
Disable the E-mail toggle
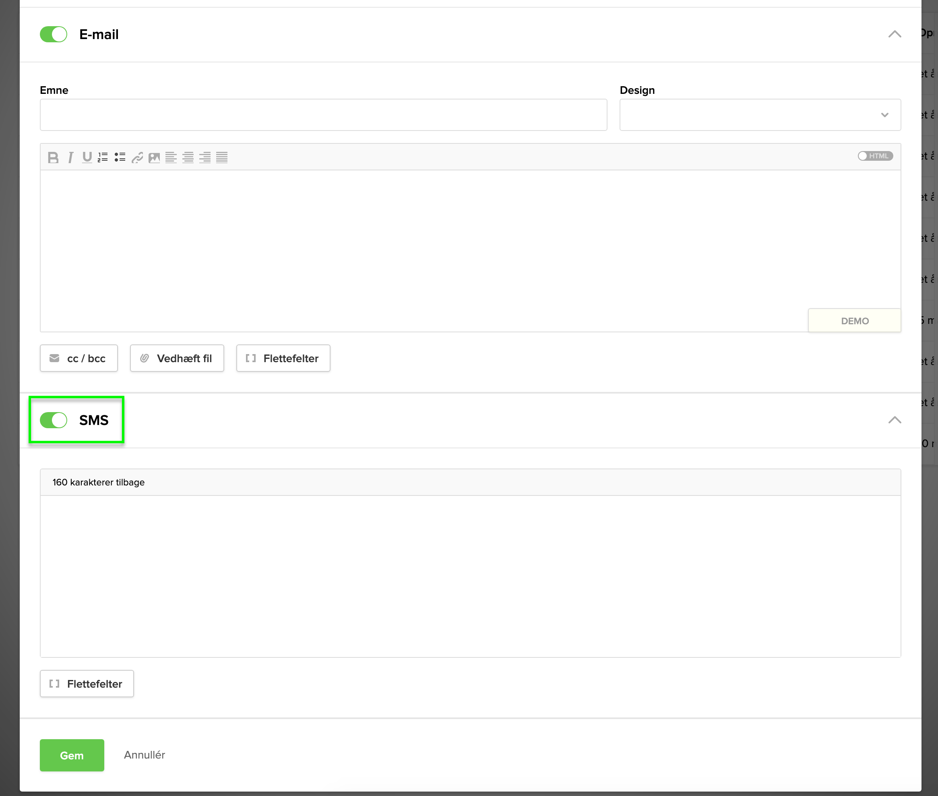pyautogui.click(x=54, y=34)
